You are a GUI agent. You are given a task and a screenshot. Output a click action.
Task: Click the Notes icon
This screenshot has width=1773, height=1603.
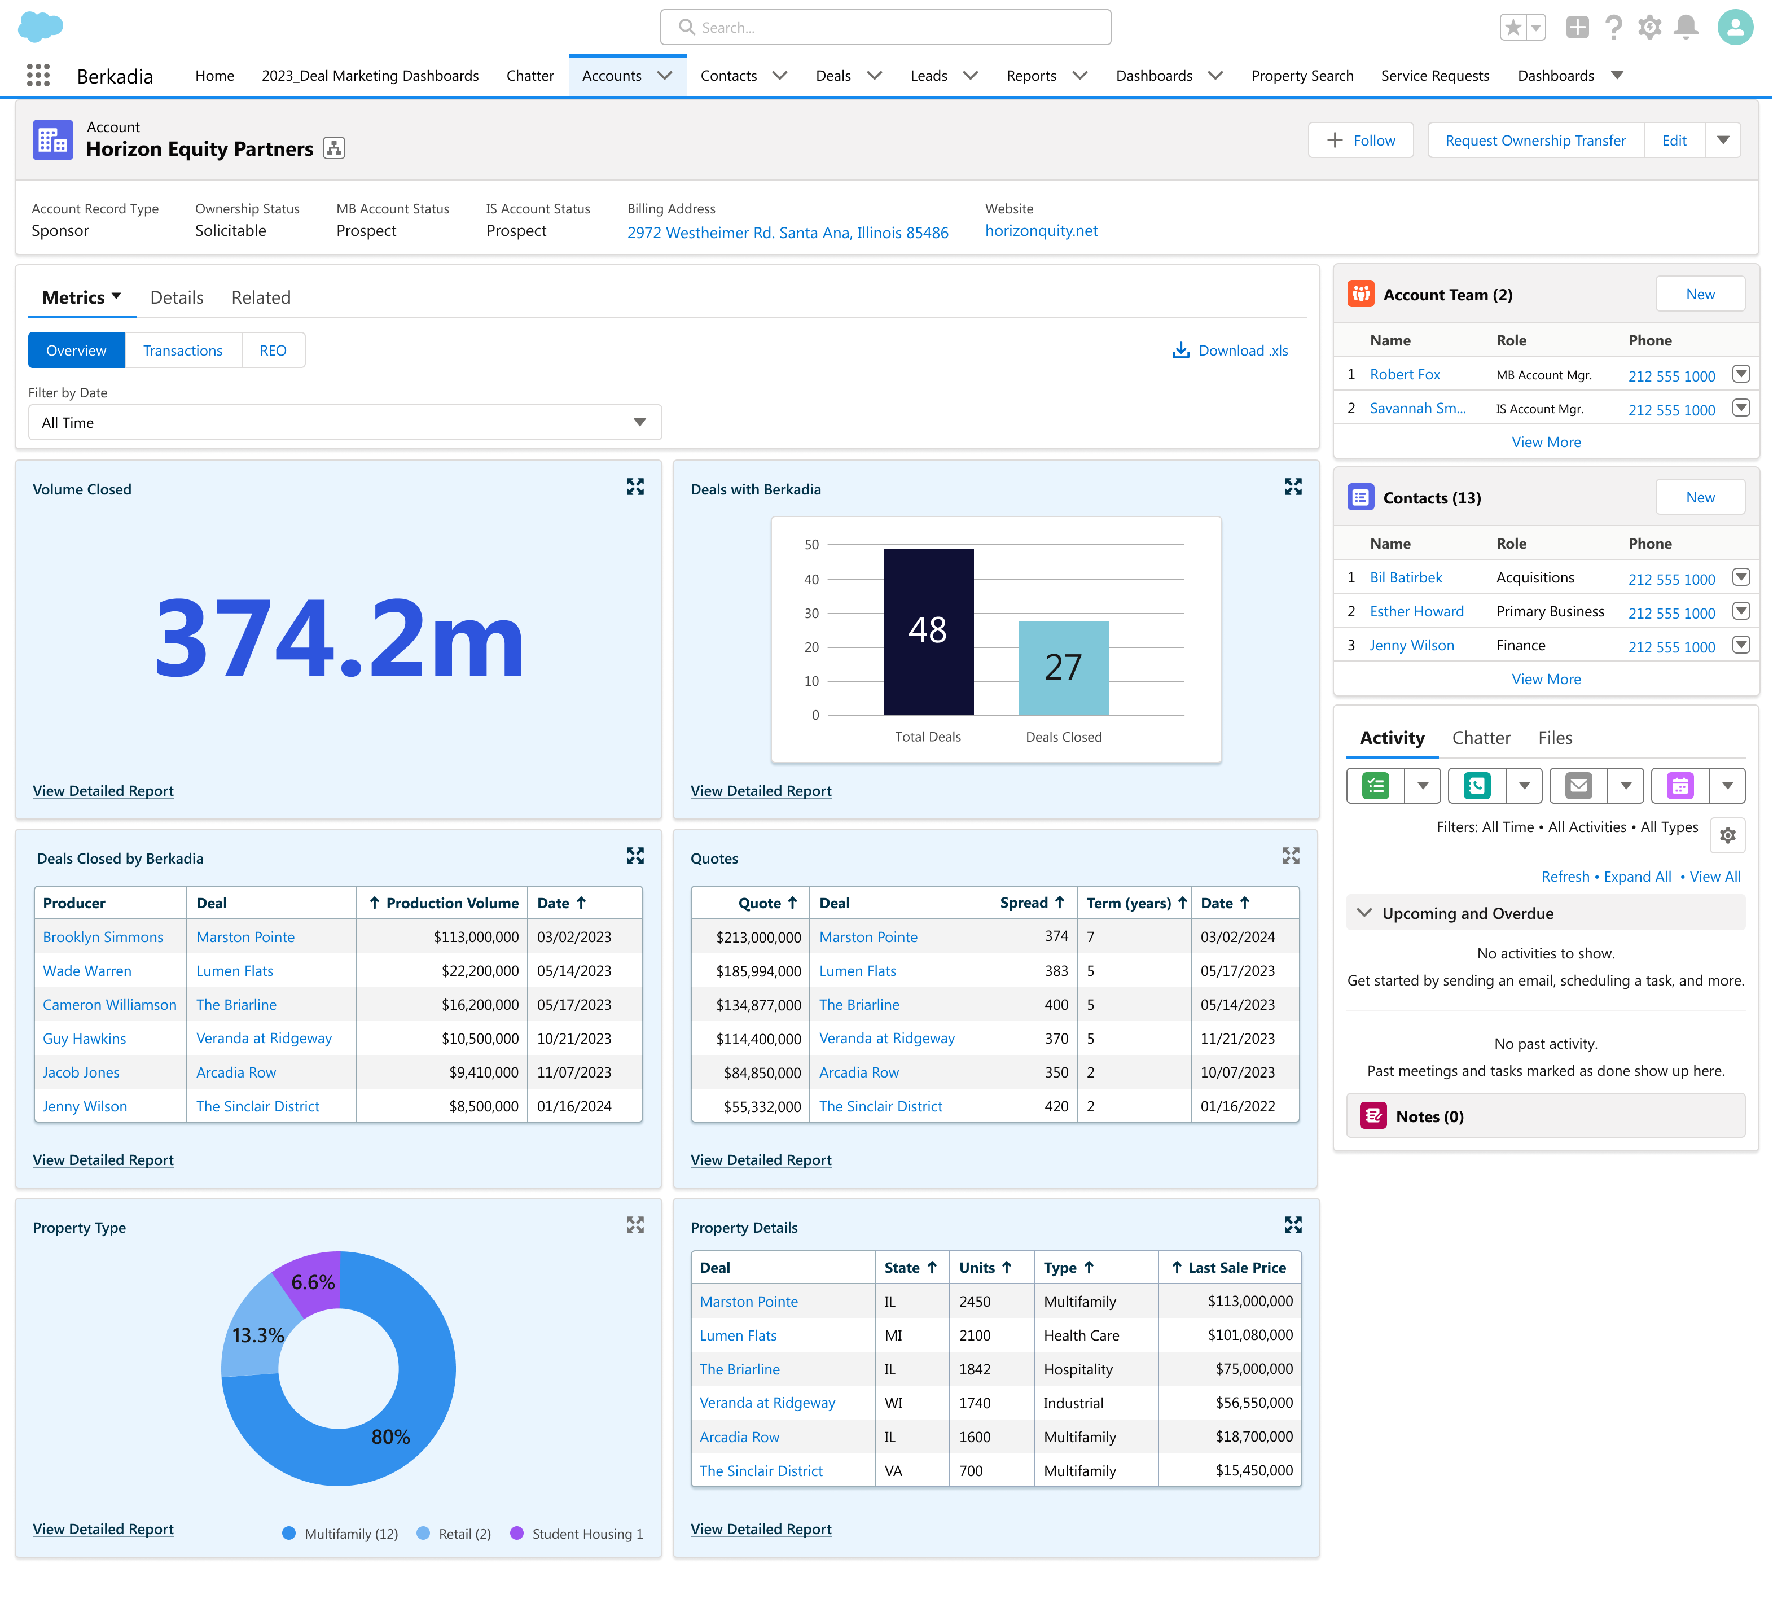1373,1115
